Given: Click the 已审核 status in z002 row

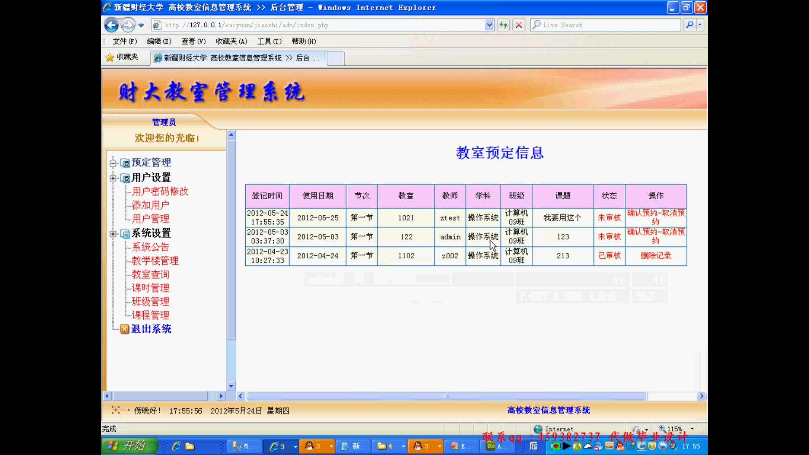Looking at the screenshot, I should pyautogui.click(x=609, y=256).
